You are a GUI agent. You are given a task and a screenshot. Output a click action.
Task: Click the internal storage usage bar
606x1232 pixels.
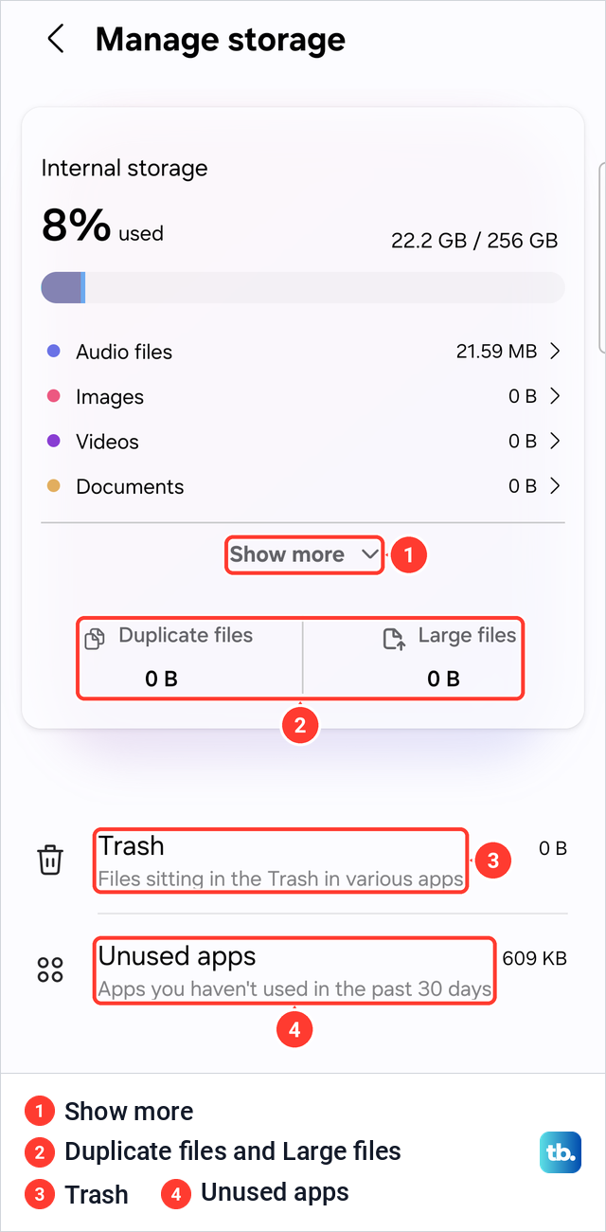click(x=303, y=288)
